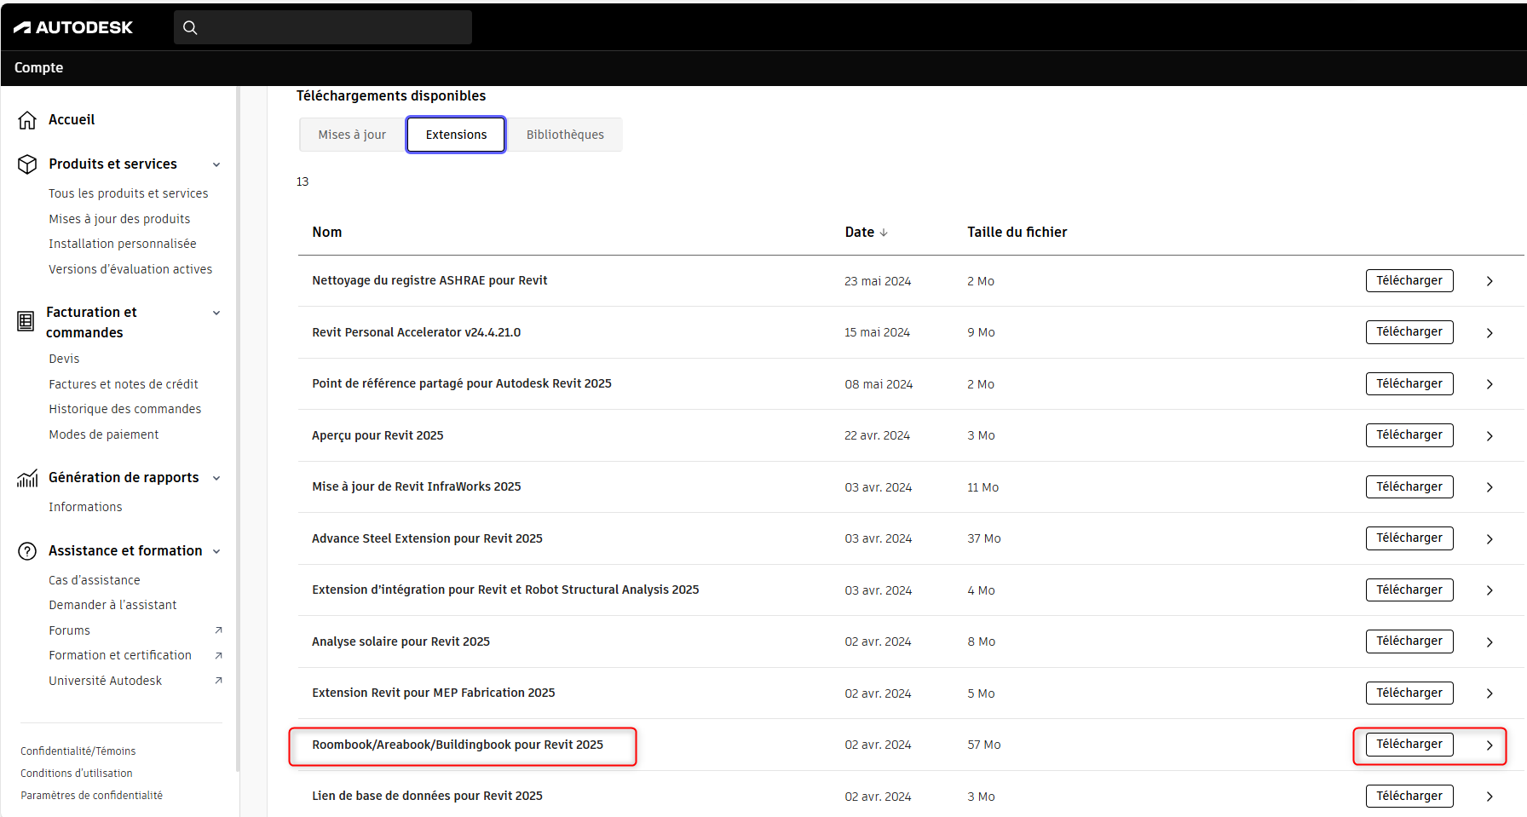This screenshot has height=817, width=1527.
Task: Collapse the Assistance et formation section
Action: pos(216,551)
